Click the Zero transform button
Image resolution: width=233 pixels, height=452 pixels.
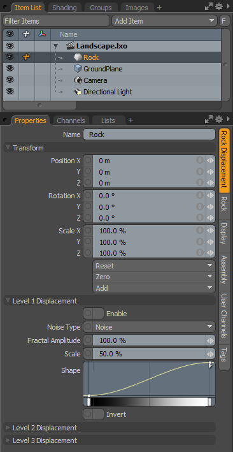pyautogui.click(x=154, y=277)
